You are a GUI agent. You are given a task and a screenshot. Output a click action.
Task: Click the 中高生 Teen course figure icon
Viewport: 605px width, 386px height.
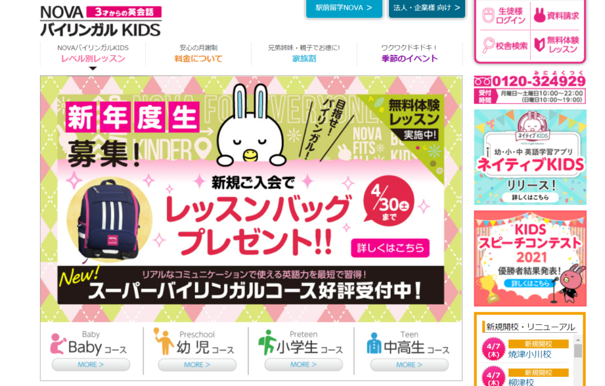(373, 343)
